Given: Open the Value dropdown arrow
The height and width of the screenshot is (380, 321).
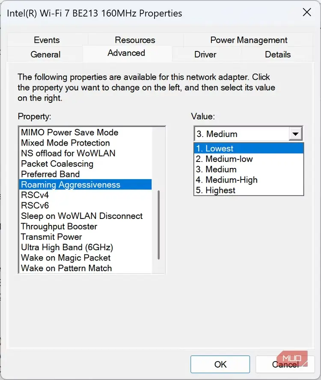Looking at the screenshot, I should 295,134.
